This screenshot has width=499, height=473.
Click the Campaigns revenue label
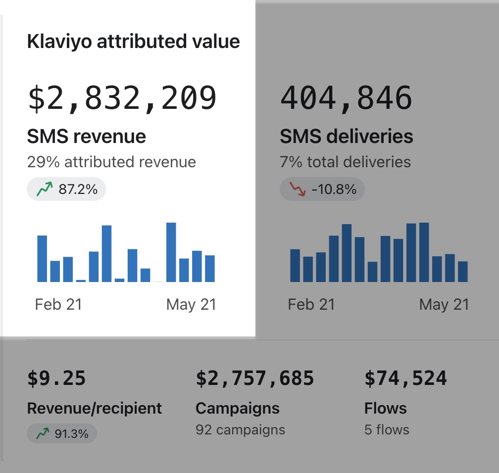tap(238, 408)
